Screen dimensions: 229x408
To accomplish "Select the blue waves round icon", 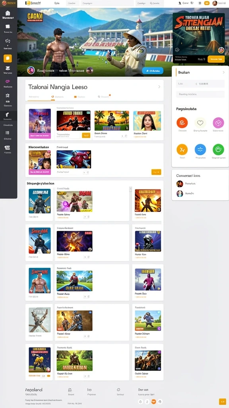I will tap(200, 150).
